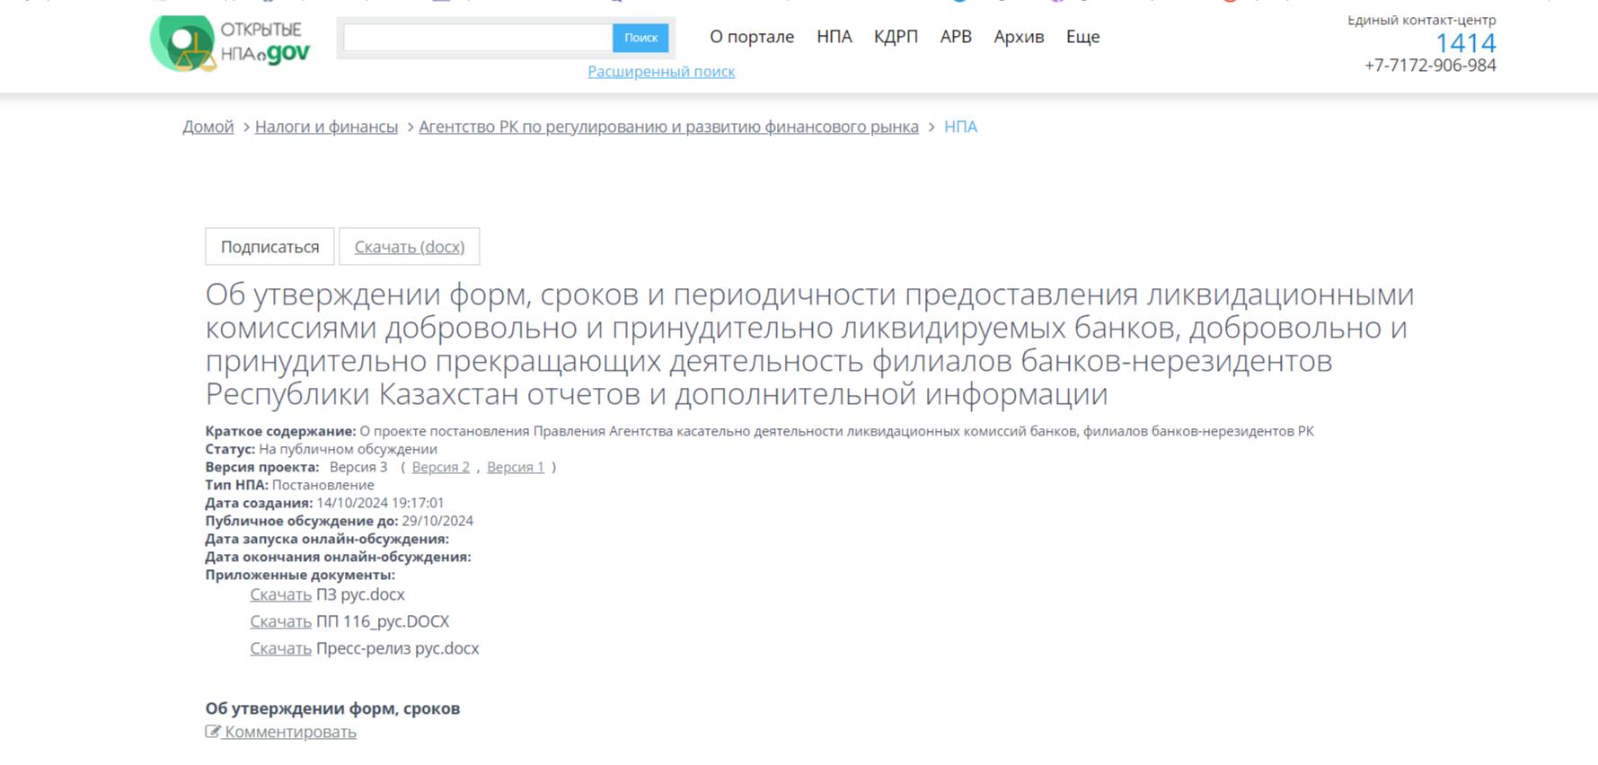Select the НПА menu item in header
The image size is (1598, 765).
(834, 37)
